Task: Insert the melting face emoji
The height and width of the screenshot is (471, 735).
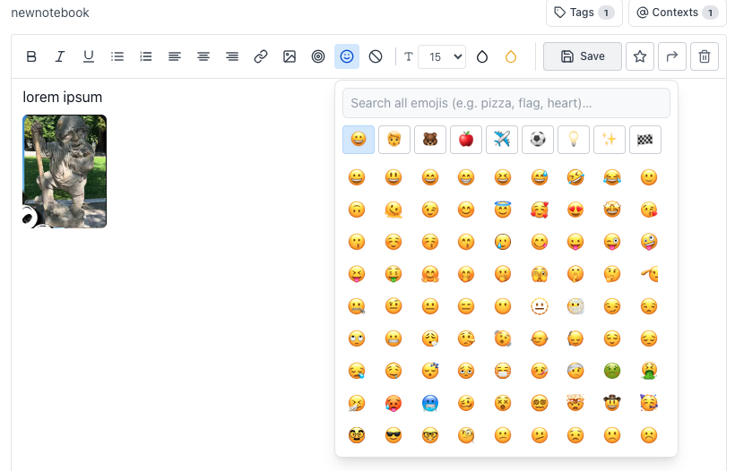Action: [x=393, y=210]
